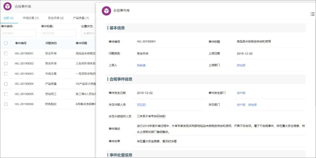Click title VS产品多次质量 in row HG-20190004
The image size is (316, 158).
[x=86, y=84]
